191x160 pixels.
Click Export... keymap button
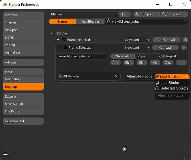point(175,14)
